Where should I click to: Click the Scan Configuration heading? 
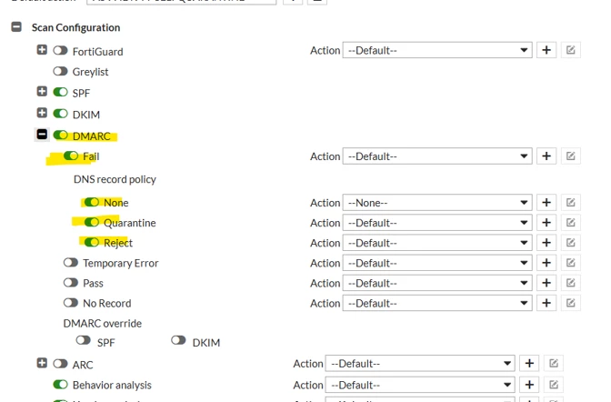click(76, 27)
